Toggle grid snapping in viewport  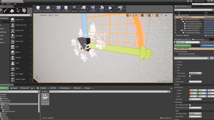point(142,15)
